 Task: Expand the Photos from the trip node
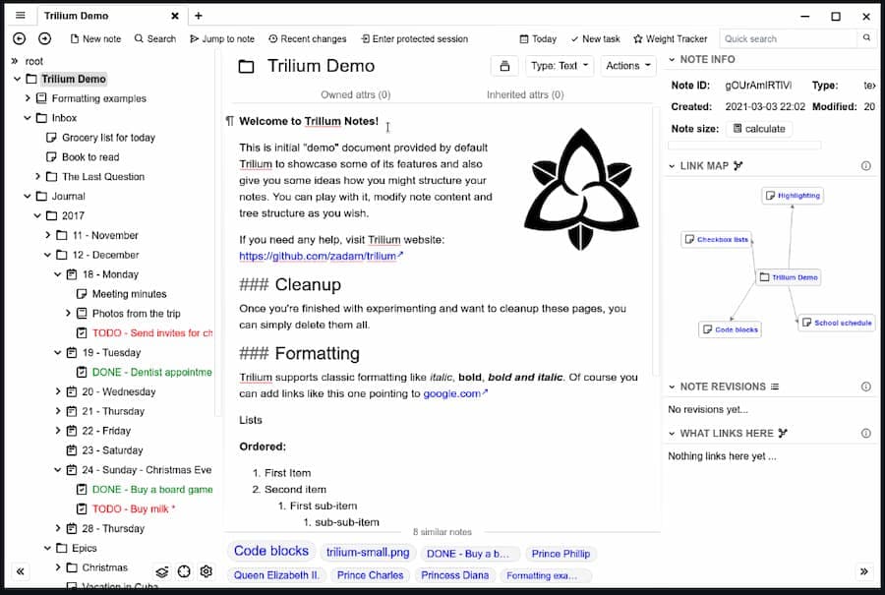68,313
